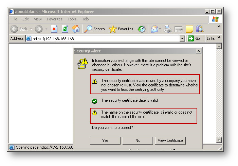Viewport: 238px width, 166px height.
Task: Click the Windows flag logo
Action: (x=215, y=19)
